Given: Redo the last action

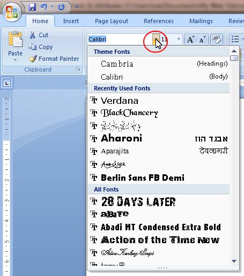Looking at the screenshot, I should [x=61, y=7].
